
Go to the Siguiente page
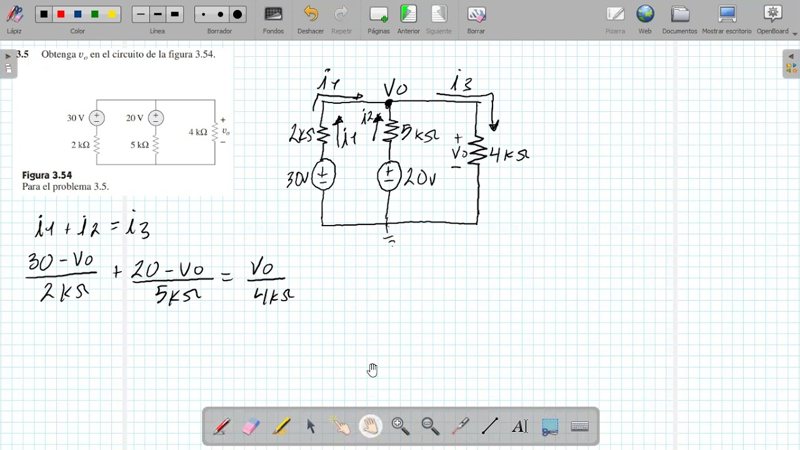click(x=439, y=19)
